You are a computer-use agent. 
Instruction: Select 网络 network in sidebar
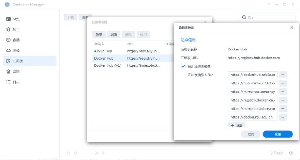click(16, 71)
